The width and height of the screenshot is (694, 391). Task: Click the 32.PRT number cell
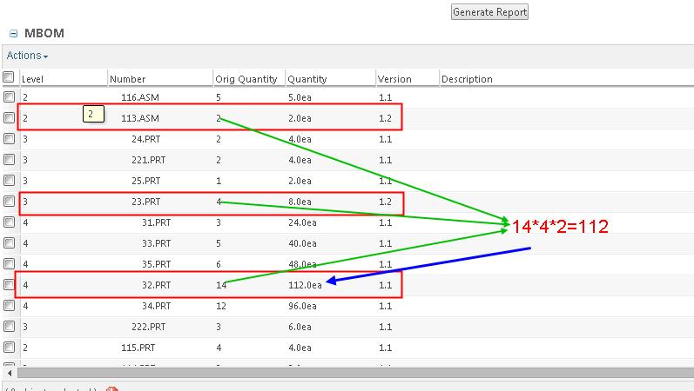click(x=156, y=285)
